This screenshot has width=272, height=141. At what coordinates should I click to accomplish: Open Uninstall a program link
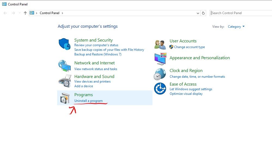(88, 101)
